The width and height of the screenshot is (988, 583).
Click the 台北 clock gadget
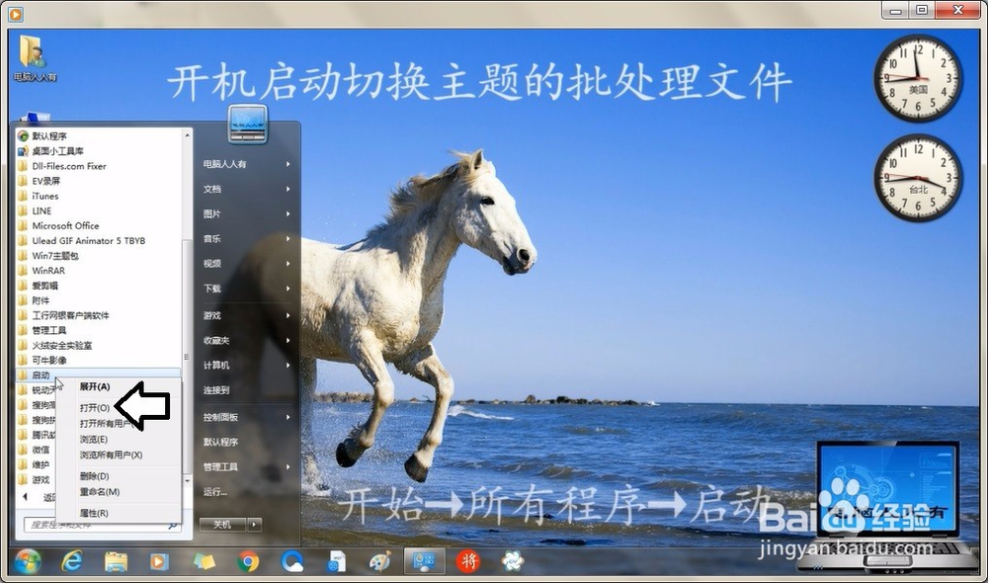[x=918, y=178]
